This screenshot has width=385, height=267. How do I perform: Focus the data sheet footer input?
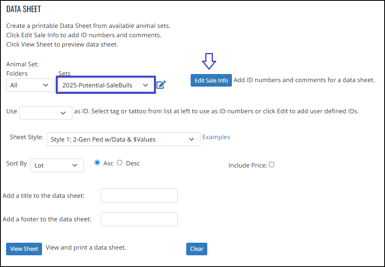(139, 219)
